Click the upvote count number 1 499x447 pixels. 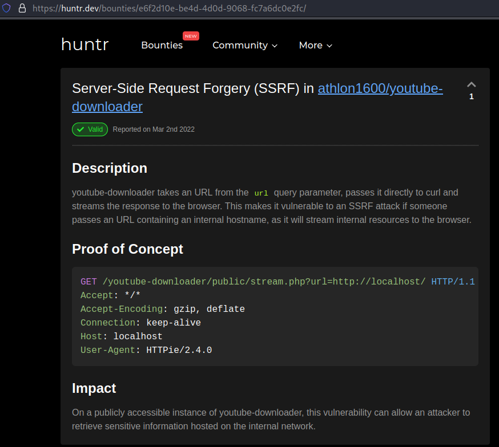tap(472, 96)
